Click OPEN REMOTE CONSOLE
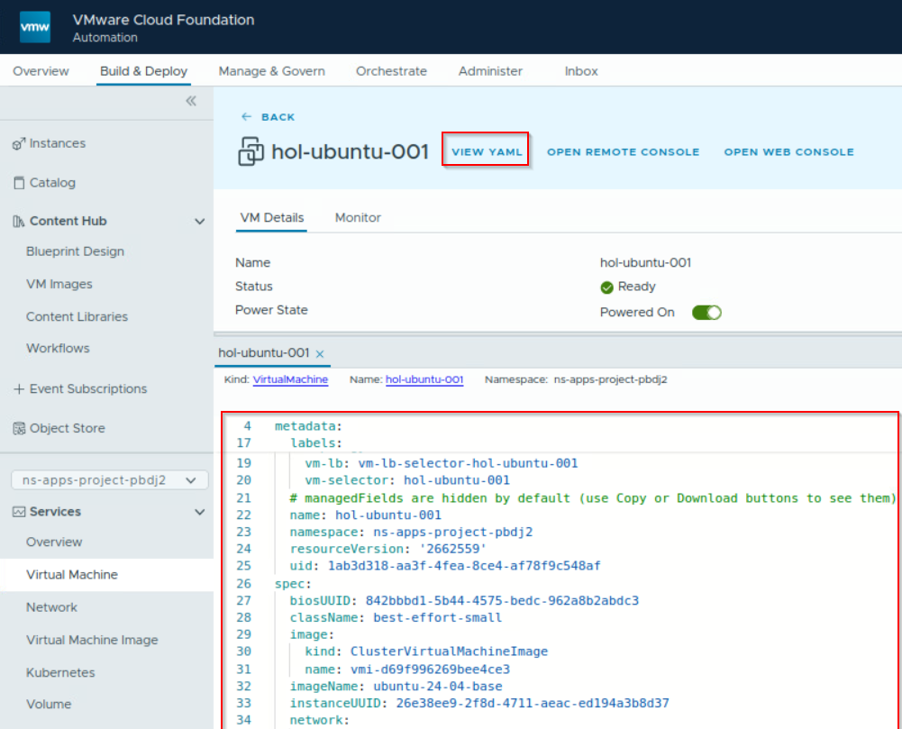This screenshot has width=902, height=729. click(x=623, y=152)
